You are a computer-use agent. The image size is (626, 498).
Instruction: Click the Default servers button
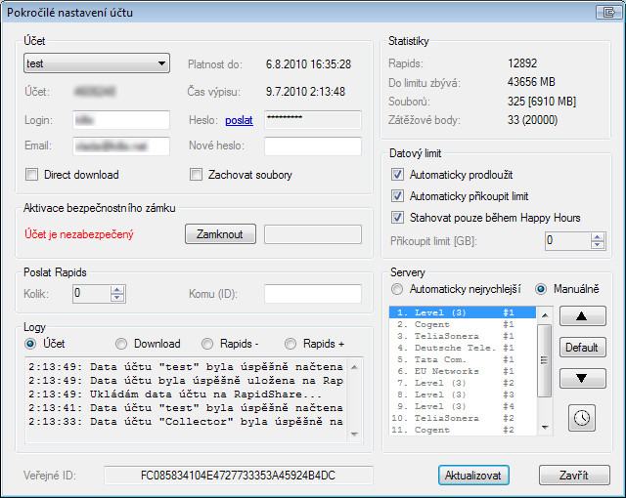point(582,348)
